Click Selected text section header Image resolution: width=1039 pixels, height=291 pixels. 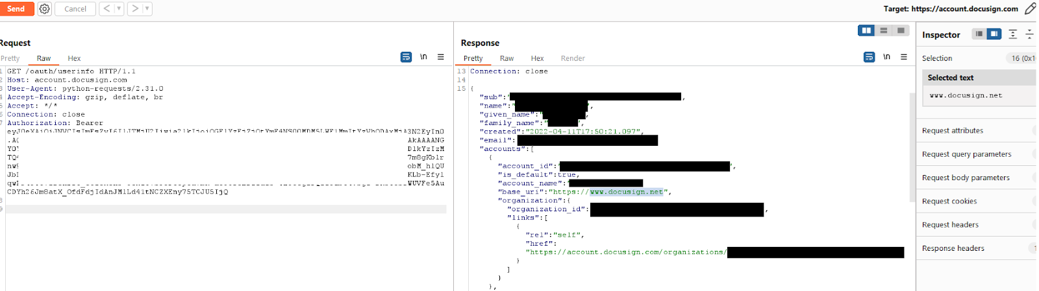tap(979, 78)
